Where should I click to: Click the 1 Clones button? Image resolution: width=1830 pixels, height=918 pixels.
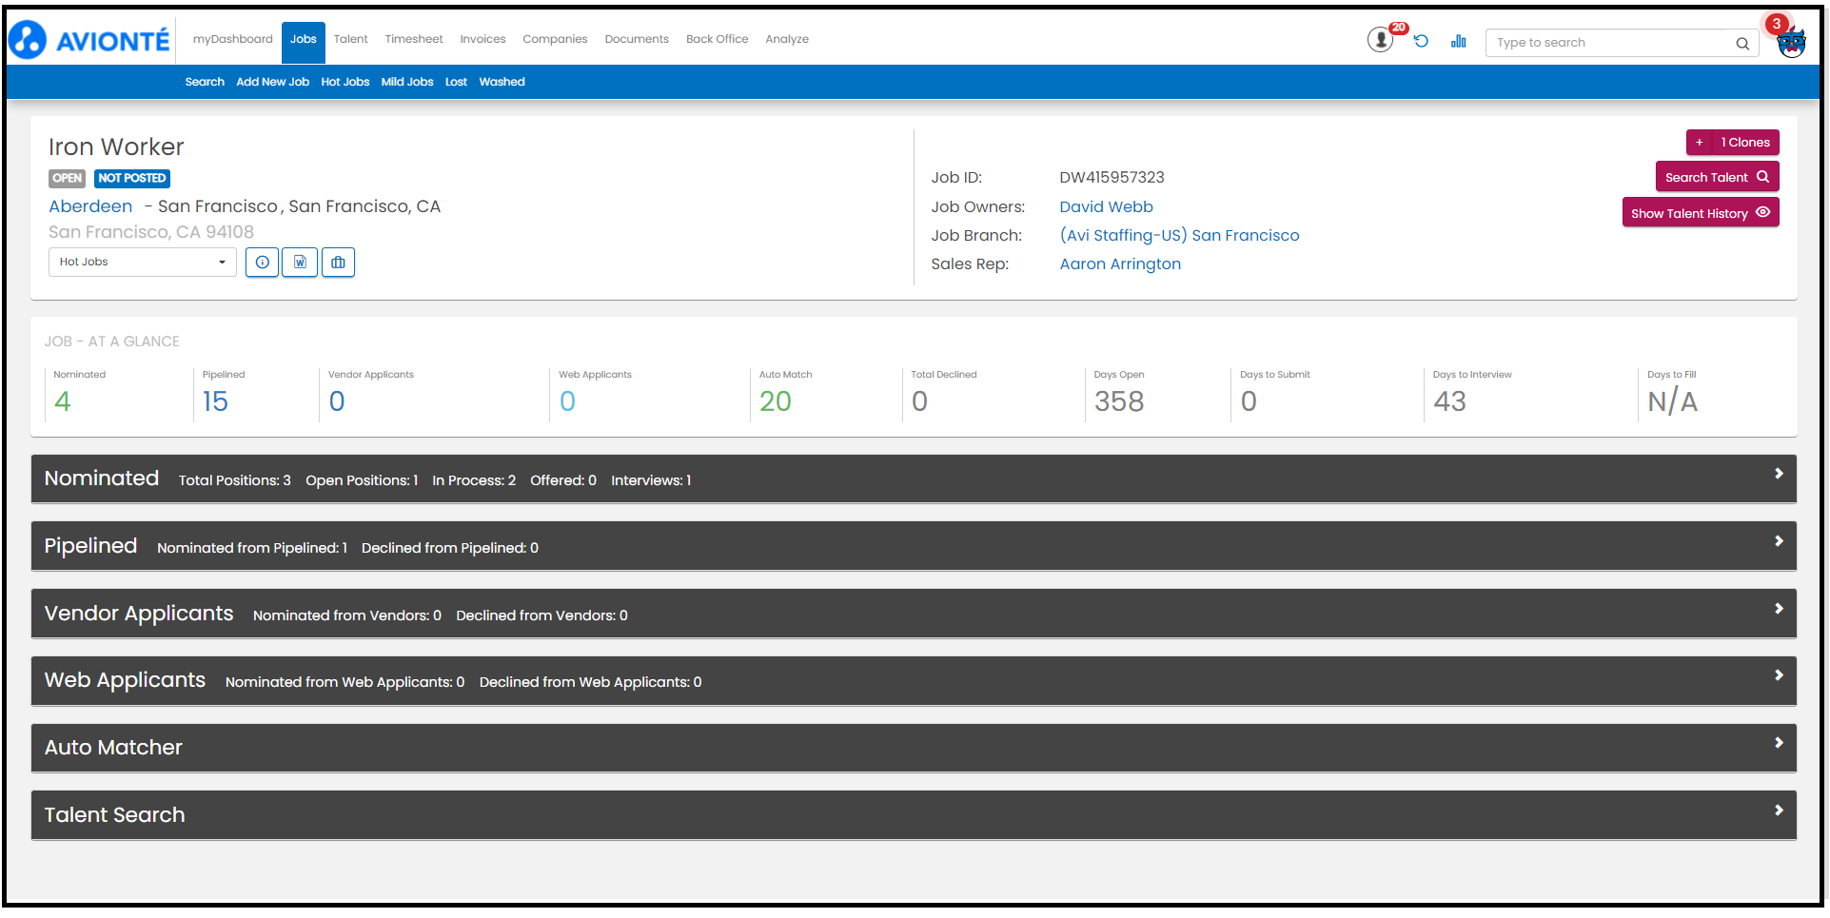1745,143
